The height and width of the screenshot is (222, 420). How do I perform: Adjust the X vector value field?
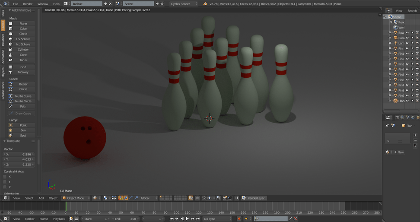point(19,155)
